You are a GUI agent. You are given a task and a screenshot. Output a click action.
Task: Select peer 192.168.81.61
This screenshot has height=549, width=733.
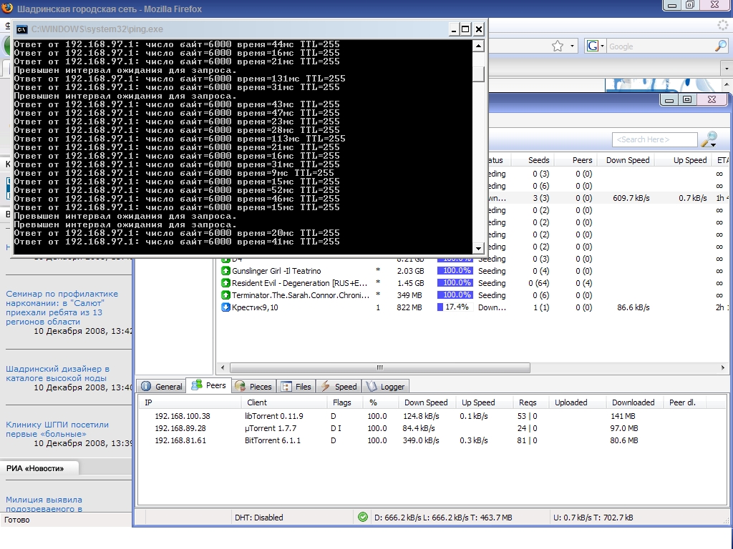[x=180, y=440]
